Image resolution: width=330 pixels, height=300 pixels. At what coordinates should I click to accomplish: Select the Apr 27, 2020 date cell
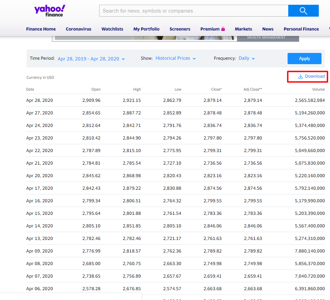40,113
